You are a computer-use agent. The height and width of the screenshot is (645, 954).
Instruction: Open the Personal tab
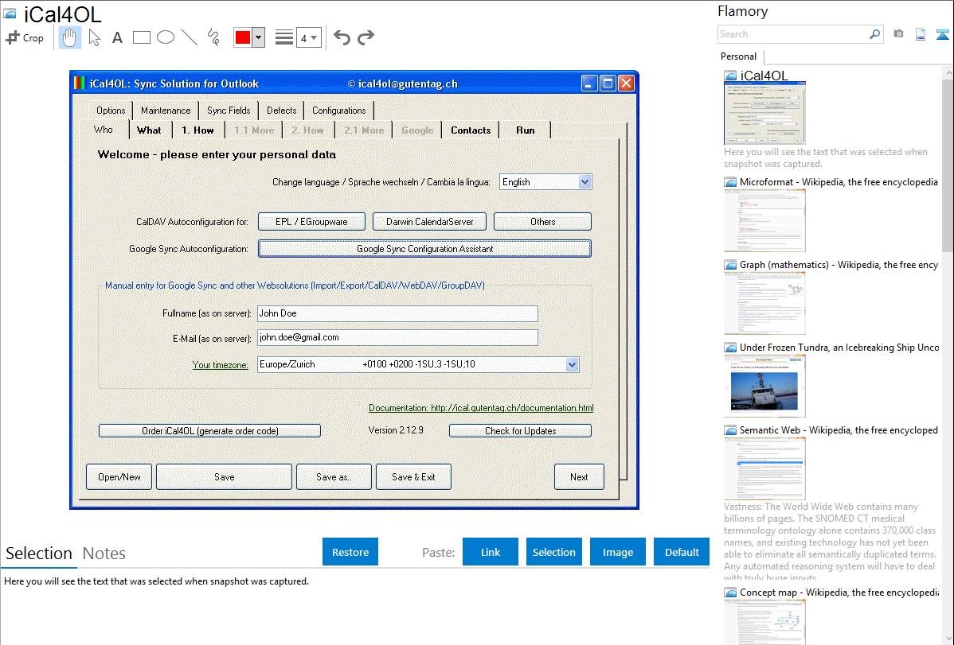739,56
